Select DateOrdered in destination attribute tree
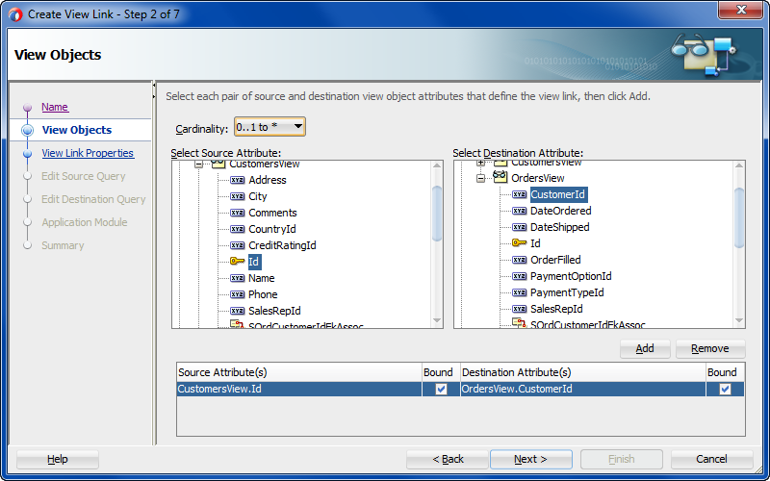 [561, 211]
